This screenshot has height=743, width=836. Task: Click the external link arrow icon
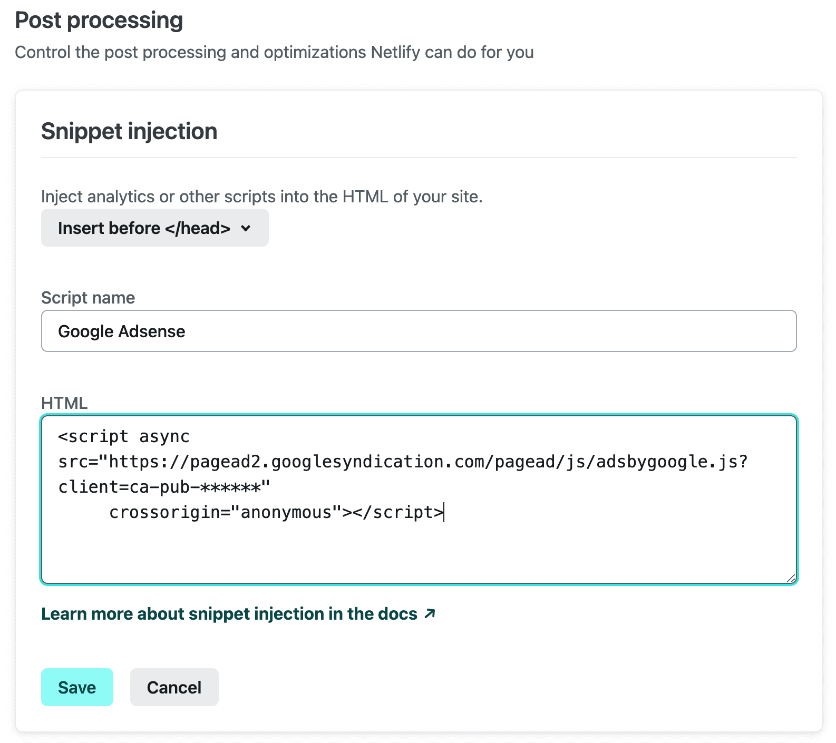430,613
